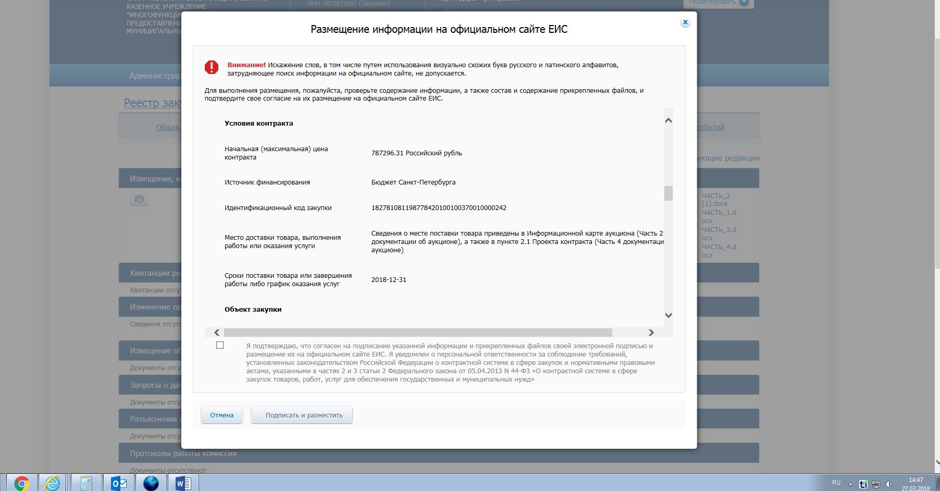
Task: Open Microsoft Word from taskbar
Action: click(183, 483)
